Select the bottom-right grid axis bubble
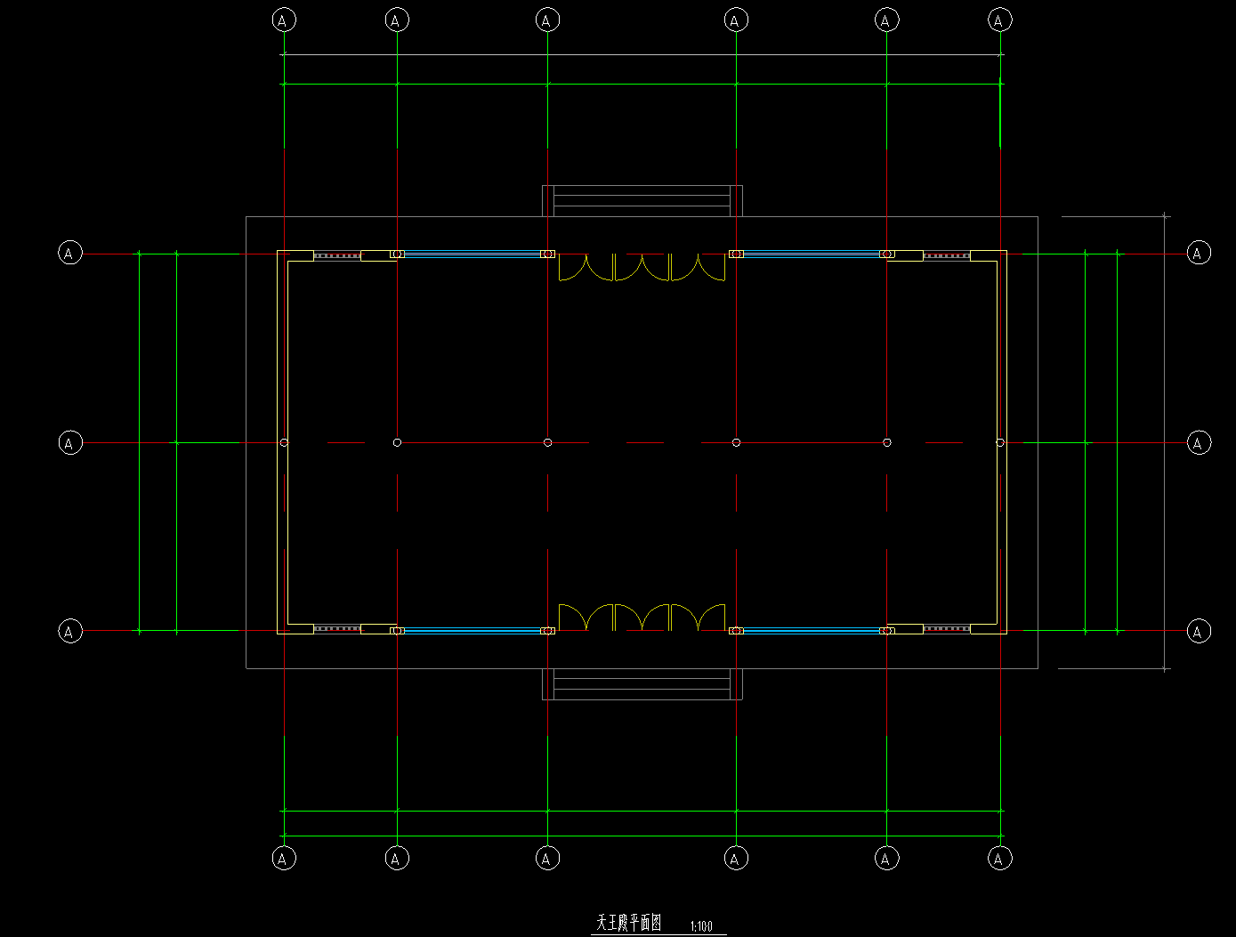1236x937 pixels. (x=999, y=858)
